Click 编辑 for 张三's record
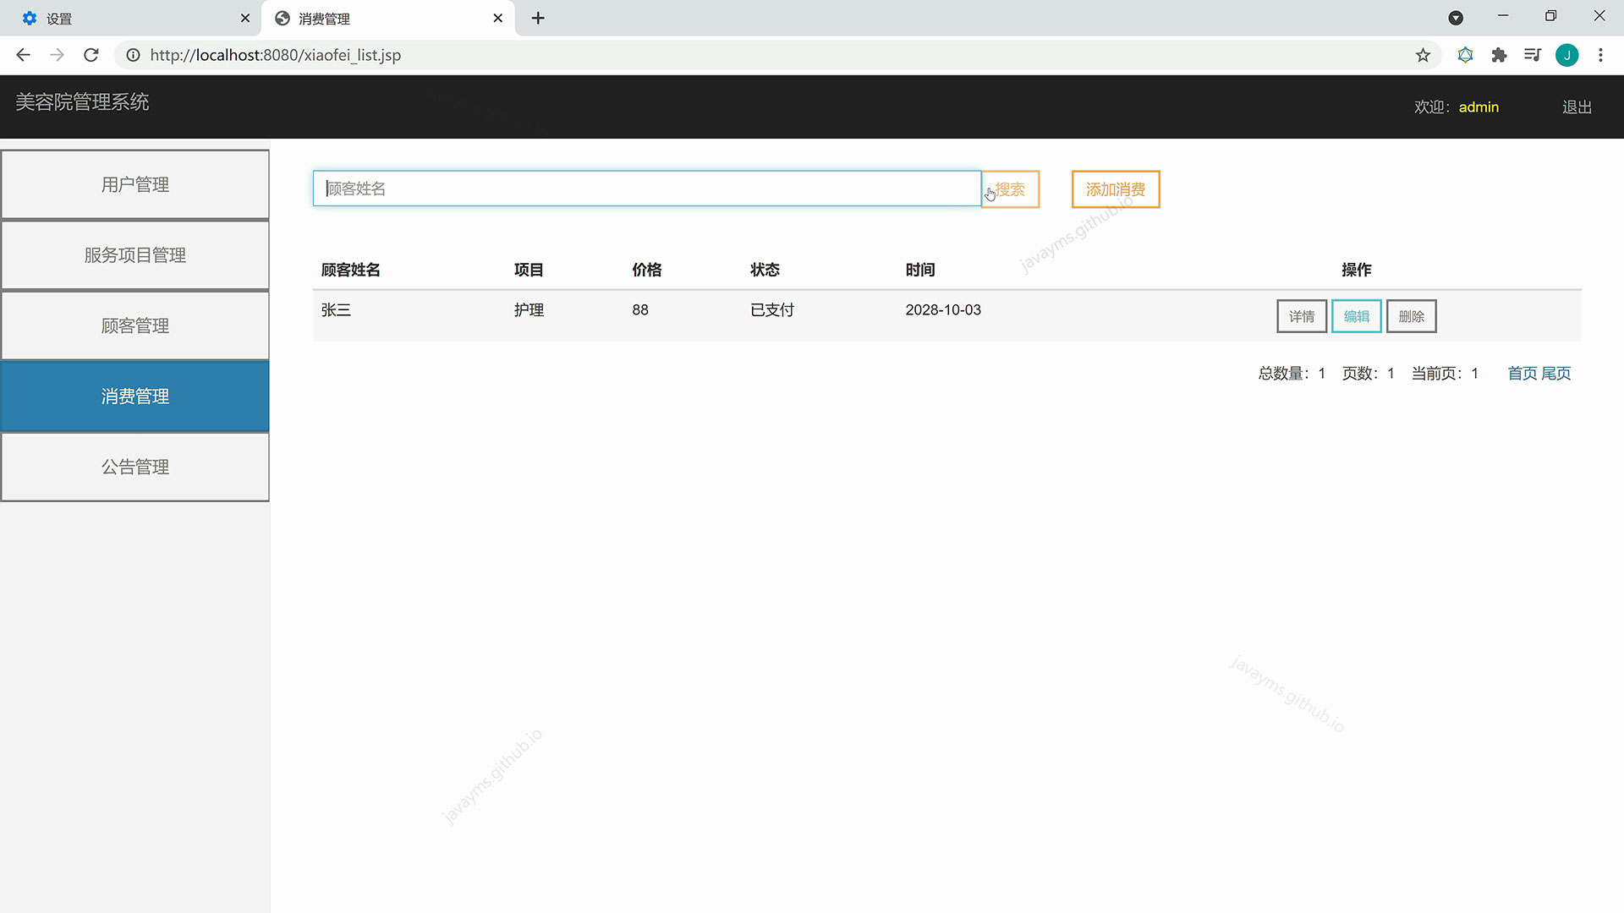The height and width of the screenshot is (913, 1624). tap(1356, 316)
